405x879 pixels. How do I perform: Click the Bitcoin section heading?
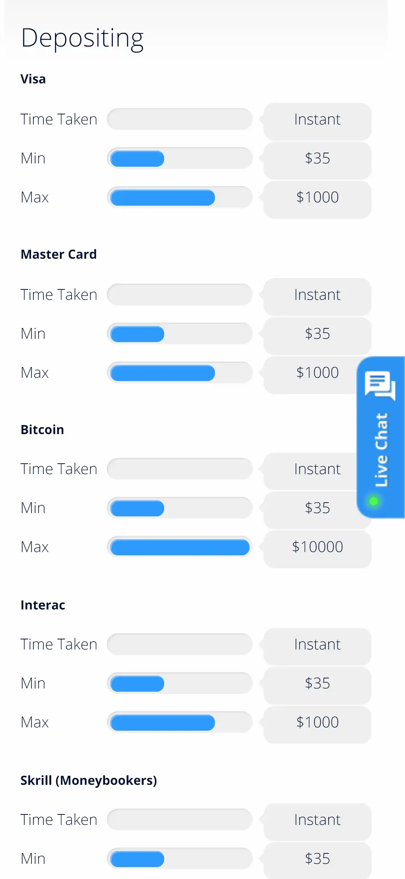42,430
